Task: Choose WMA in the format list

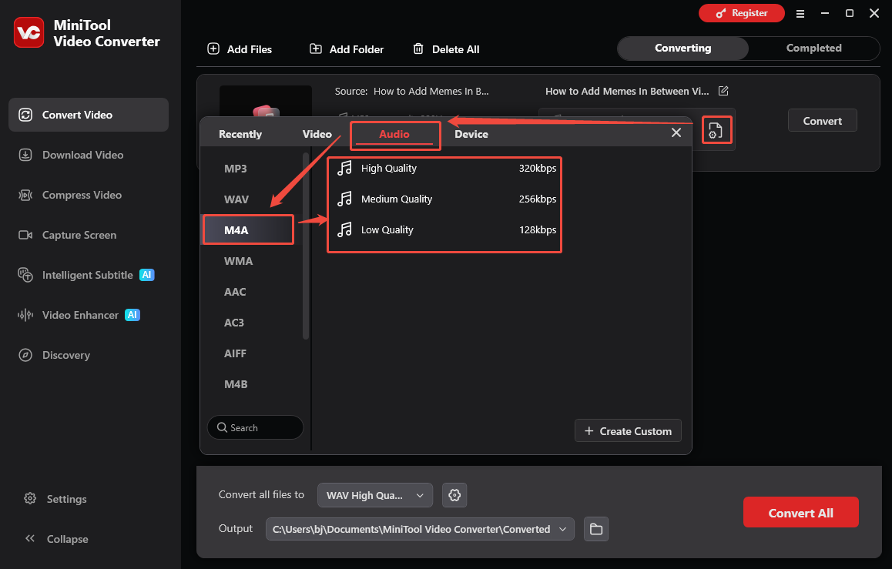Action: pyautogui.click(x=250, y=262)
